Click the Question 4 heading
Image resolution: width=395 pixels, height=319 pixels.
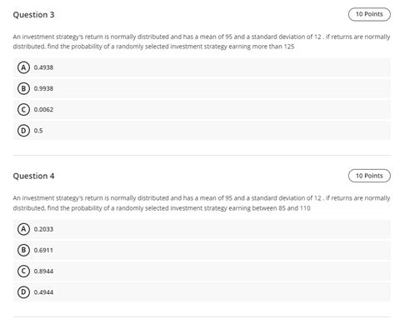click(x=33, y=176)
